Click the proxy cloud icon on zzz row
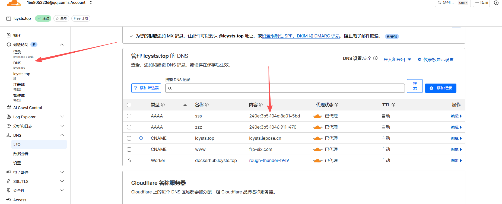 318,127
